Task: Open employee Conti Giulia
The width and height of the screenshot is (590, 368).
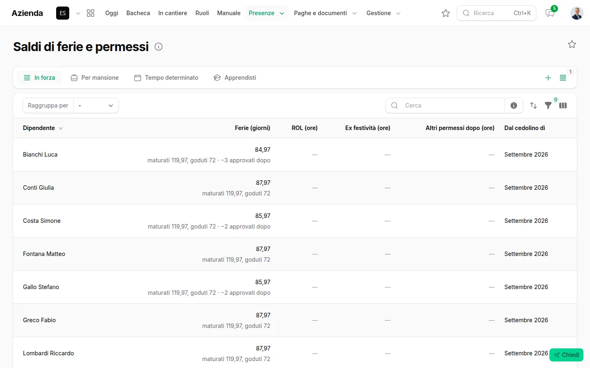Action: (x=39, y=188)
